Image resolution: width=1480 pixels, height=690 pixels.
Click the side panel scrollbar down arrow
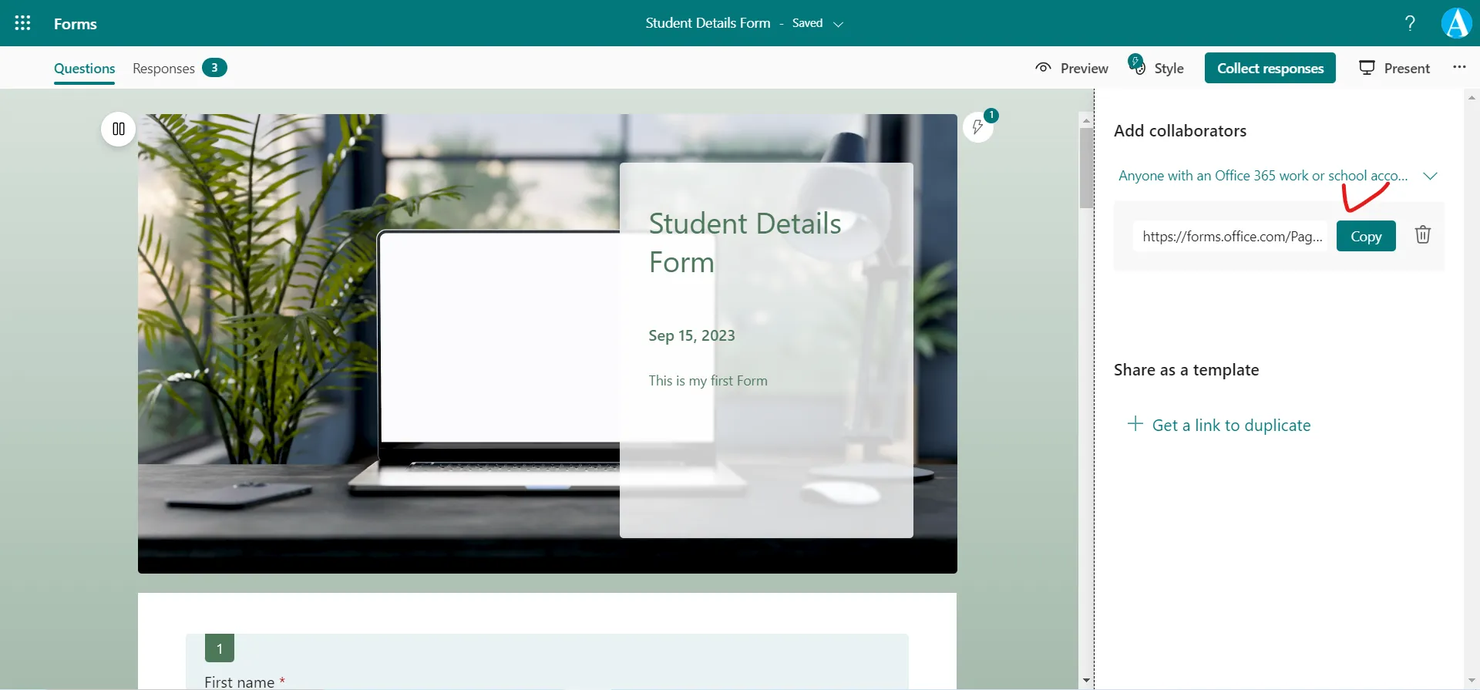(x=1472, y=680)
